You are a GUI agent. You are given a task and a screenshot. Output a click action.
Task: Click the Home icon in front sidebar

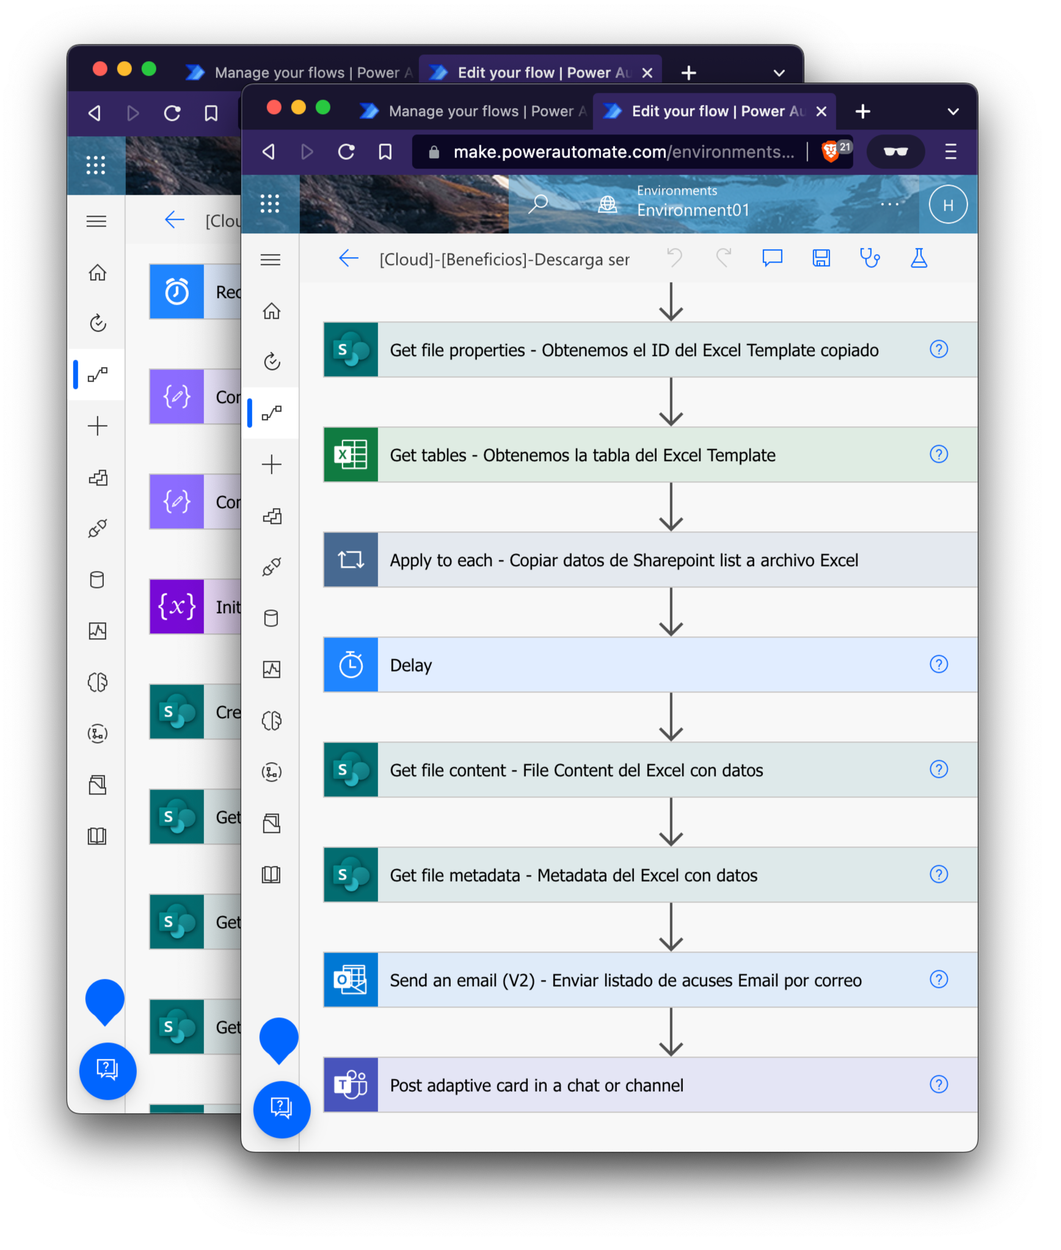(272, 311)
